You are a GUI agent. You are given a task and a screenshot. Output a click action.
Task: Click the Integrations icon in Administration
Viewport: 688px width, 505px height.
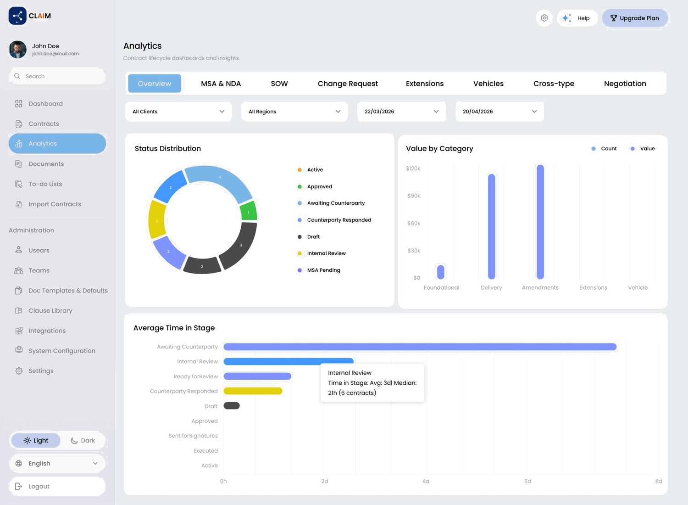click(x=19, y=331)
